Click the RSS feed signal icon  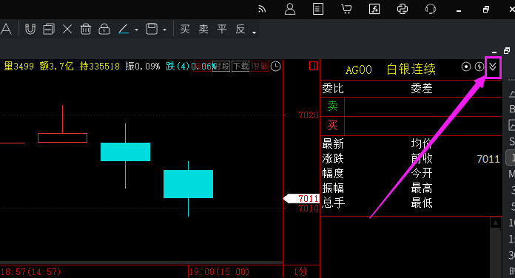click(x=262, y=9)
